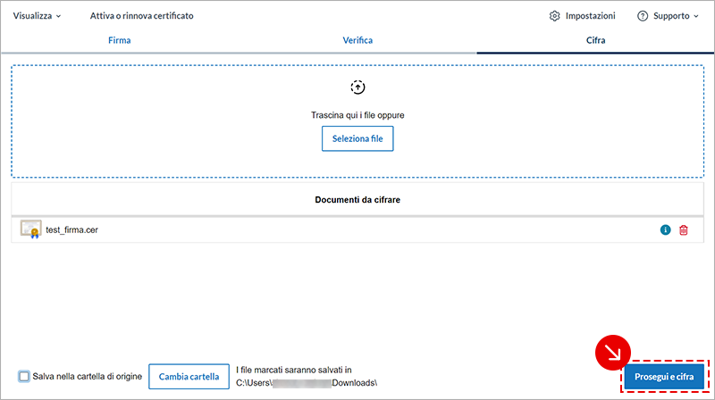Enable Salva nella cartella di origine checkbox
Screen dimensions: 715x400
click(24, 377)
